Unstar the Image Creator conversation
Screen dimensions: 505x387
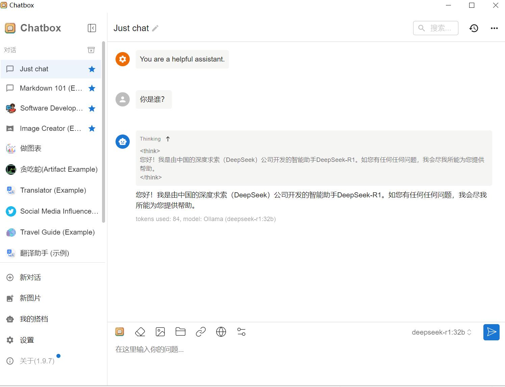[x=92, y=128]
